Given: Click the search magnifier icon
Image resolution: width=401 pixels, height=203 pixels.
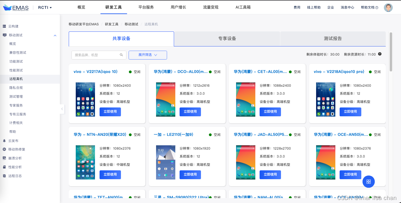Looking at the screenshot, I should (121, 55).
